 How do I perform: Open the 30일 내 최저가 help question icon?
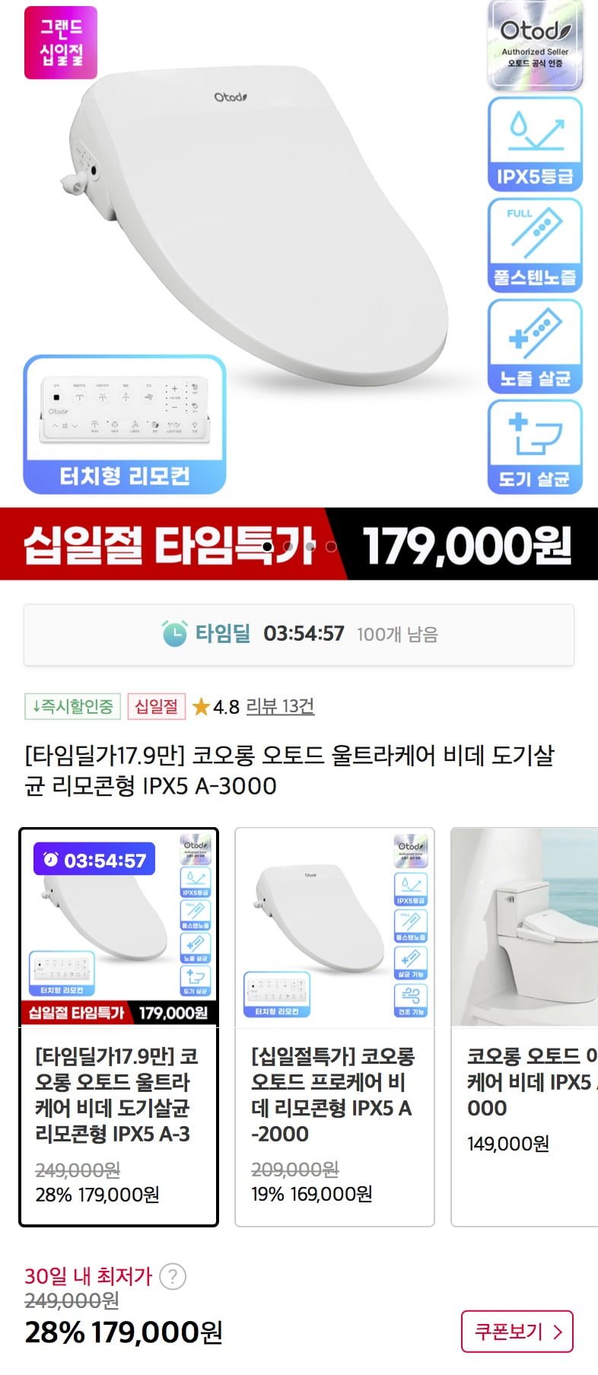pyautogui.click(x=173, y=1276)
